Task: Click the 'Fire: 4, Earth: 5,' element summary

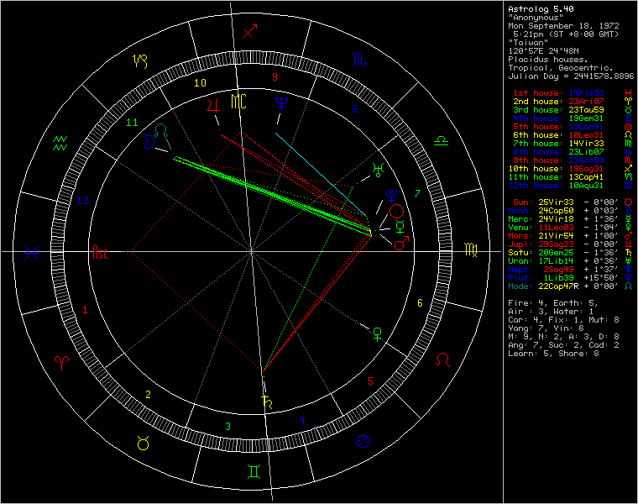Action: pyautogui.click(x=553, y=303)
